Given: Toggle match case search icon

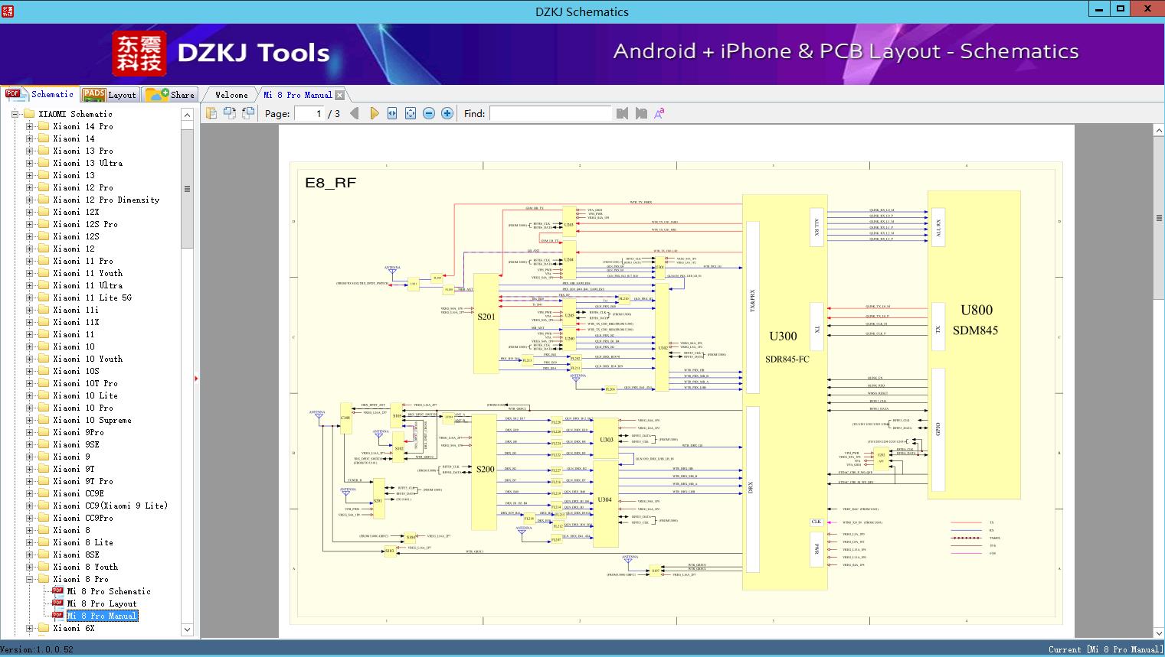Looking at the screenshot, I should (x=659, y=113).
